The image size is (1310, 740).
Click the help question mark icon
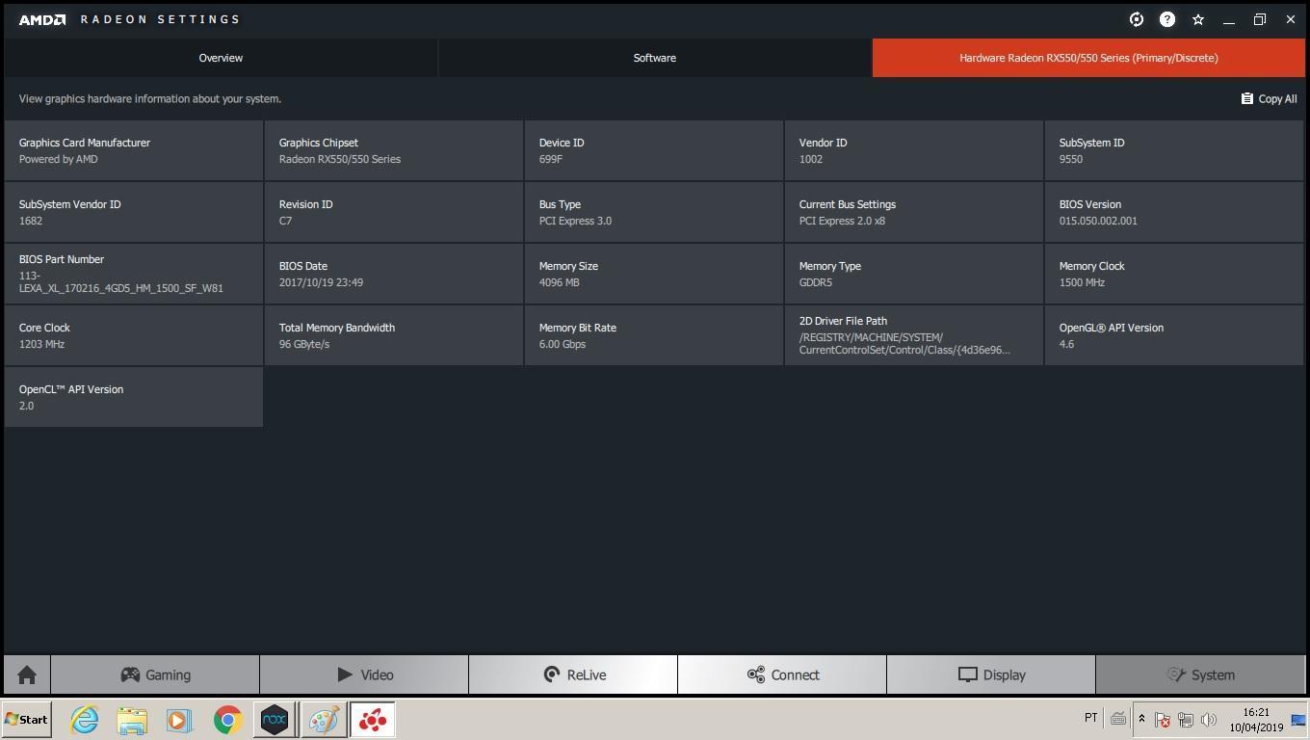tap(1167, 19)
